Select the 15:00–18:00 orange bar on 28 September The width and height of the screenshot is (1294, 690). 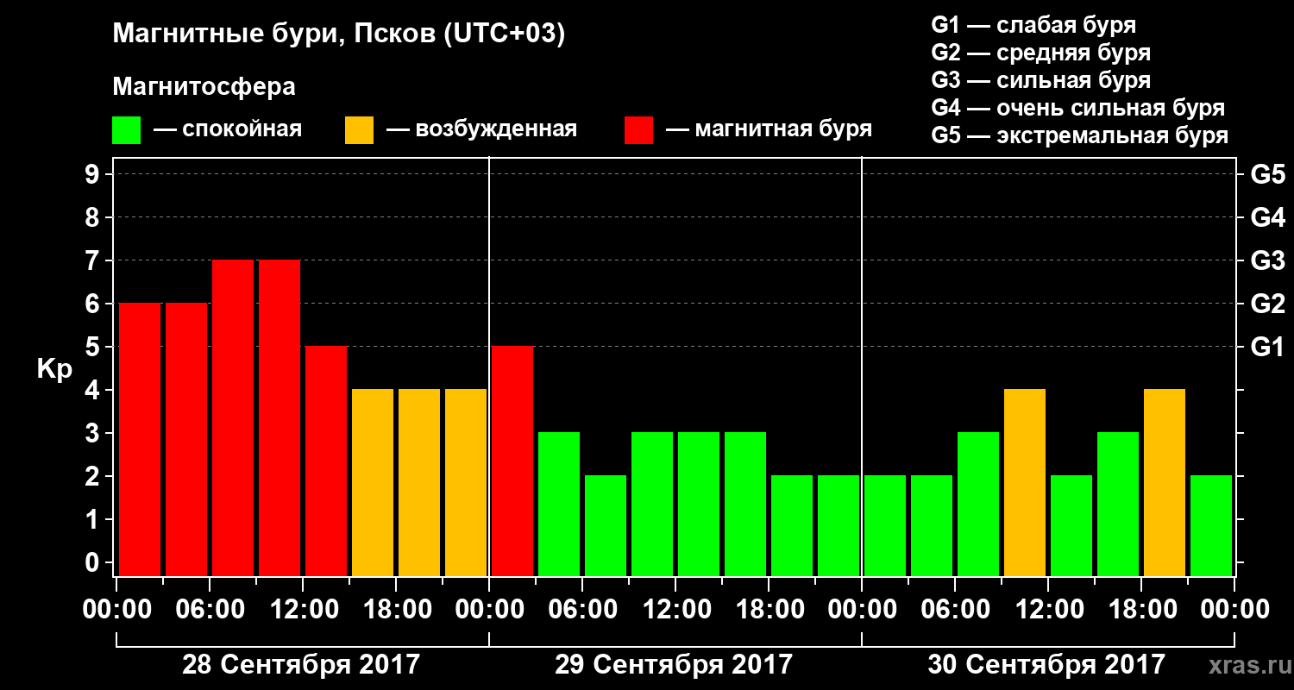pos(373,483)
